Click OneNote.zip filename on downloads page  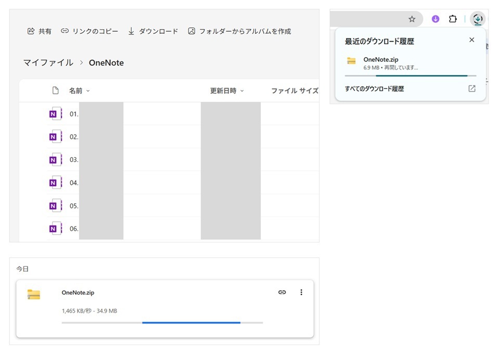(78, 293)
